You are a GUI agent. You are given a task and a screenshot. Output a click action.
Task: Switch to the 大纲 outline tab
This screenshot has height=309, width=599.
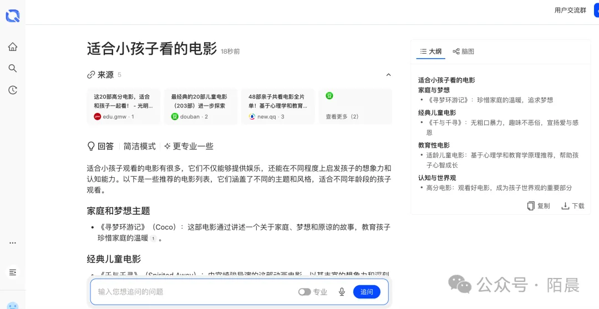[x=431, y=51]
